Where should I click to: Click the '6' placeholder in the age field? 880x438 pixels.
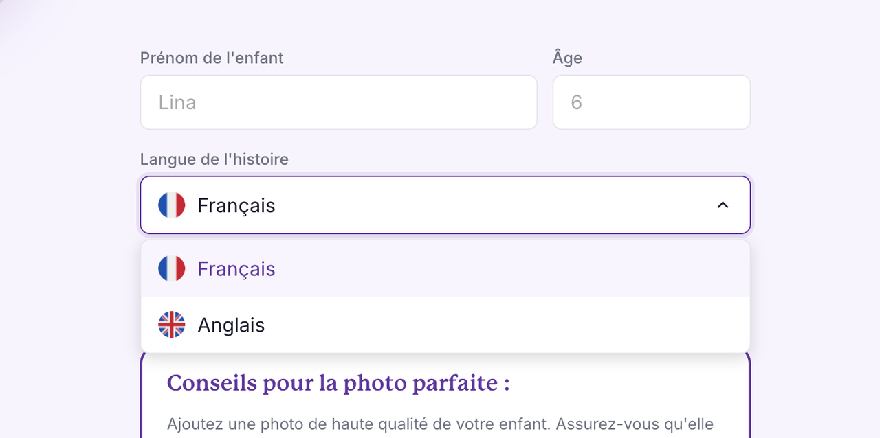[576, 102]
